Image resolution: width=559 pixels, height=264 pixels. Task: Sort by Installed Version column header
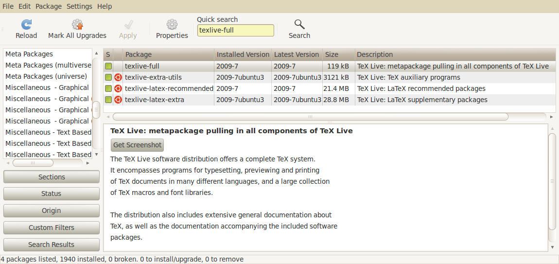(243, 54)
